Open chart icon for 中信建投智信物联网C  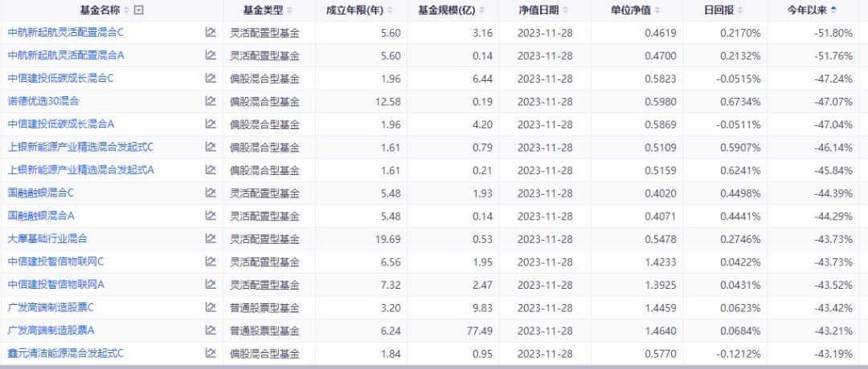pyautogui.click(x=211, y=262)
